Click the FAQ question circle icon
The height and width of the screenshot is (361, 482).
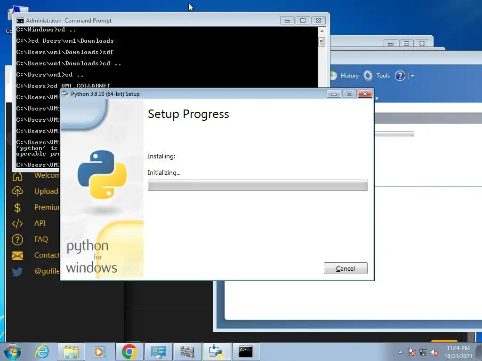point(17,239)
